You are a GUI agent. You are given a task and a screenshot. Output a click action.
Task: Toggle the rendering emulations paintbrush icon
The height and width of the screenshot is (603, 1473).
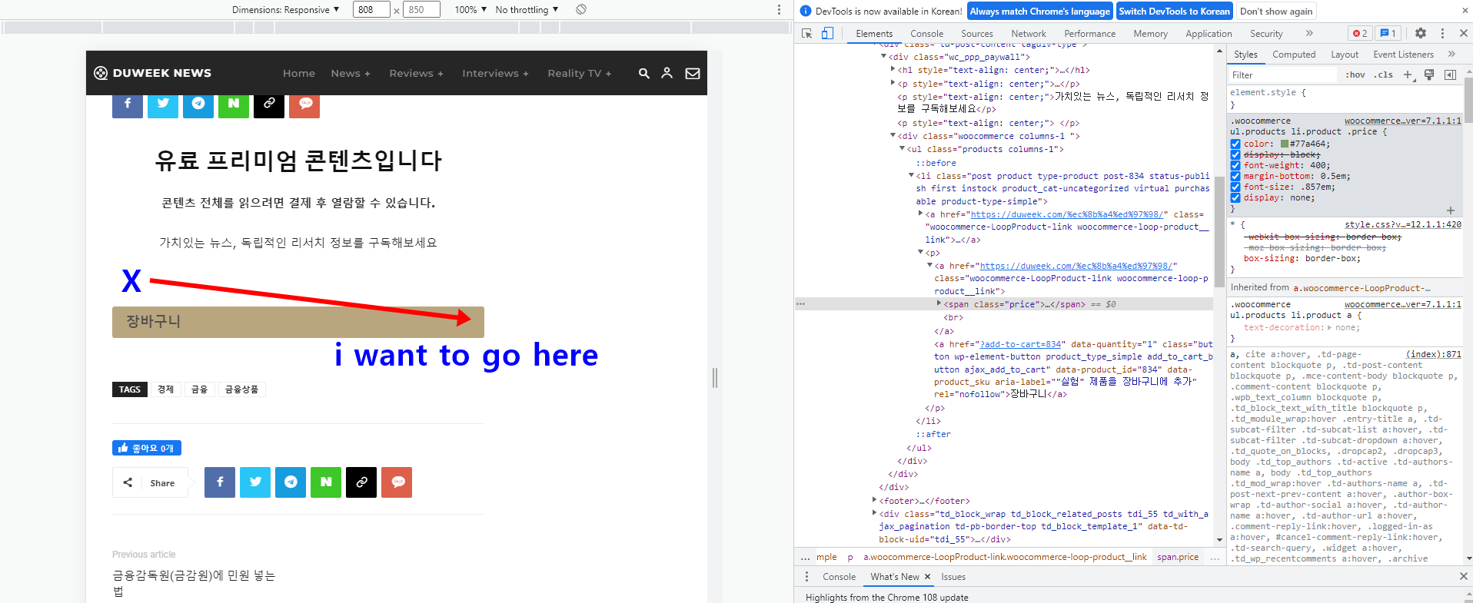(x=1429, y=75)
